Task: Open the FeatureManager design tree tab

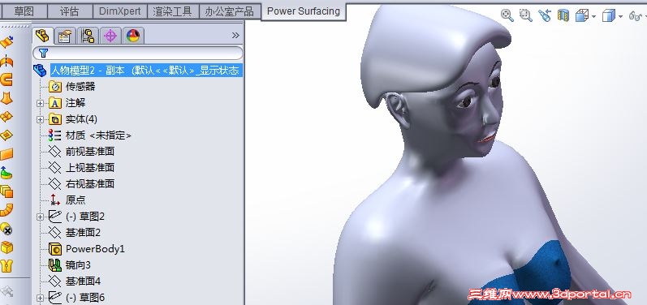Action: pos(42,36)
